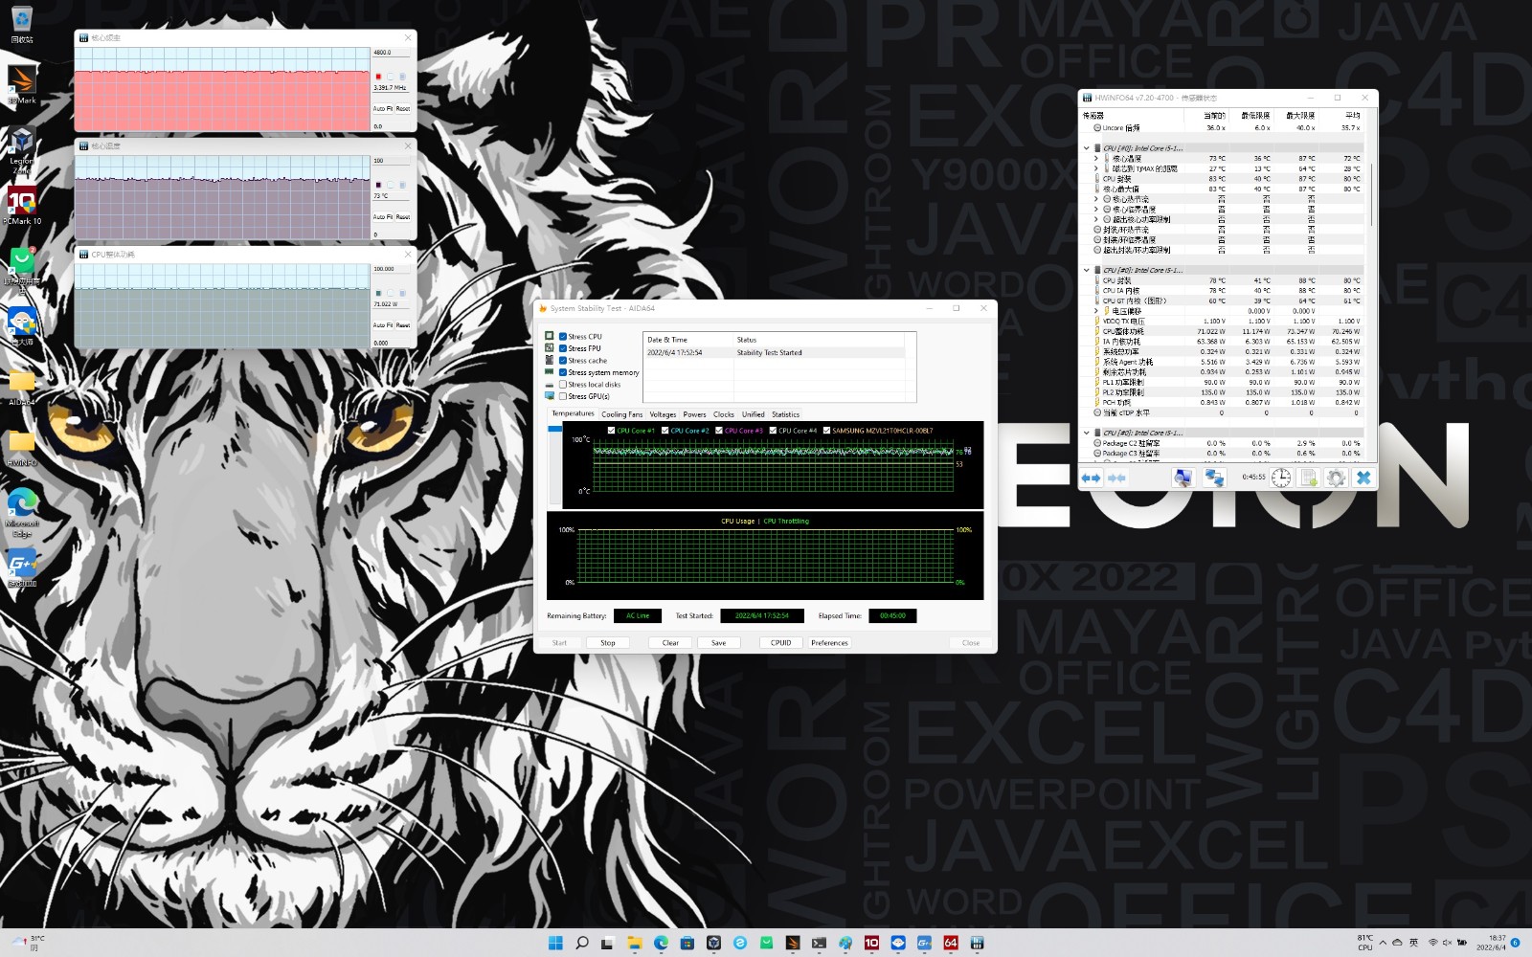Open the PCMark 10 desktop shortcut
The height and width of the screenshot is (957, 1532).
point(22,205)
